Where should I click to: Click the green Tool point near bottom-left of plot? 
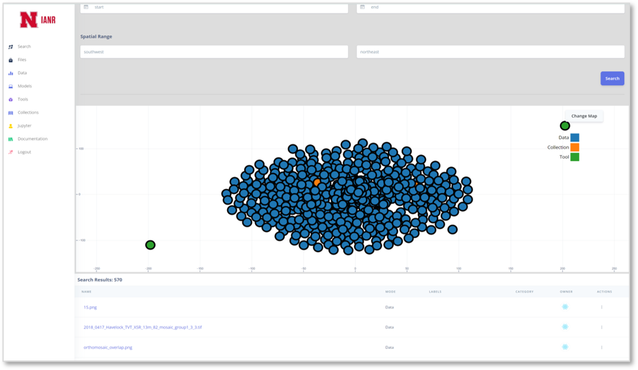click(x=150, y=245)
